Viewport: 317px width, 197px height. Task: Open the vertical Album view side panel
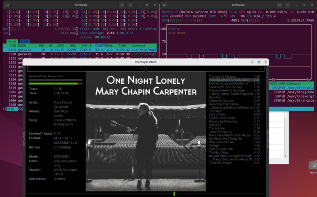tap(24, 139)
